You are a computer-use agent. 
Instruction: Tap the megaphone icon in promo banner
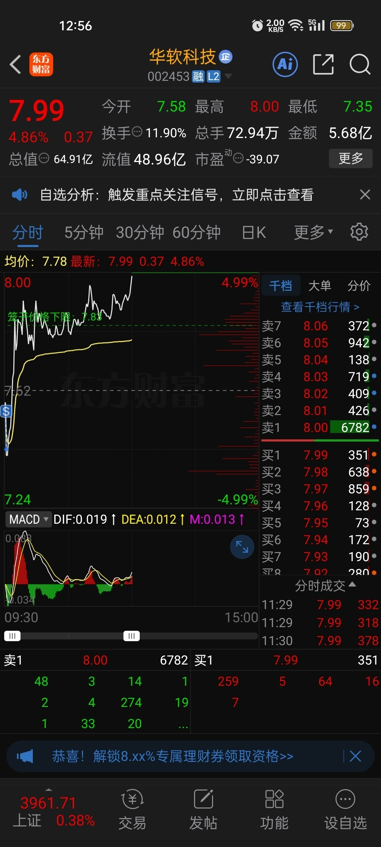[x=25, y=756]
